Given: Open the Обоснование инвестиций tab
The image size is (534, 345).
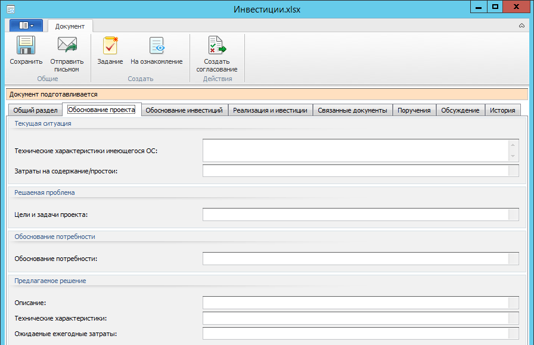Looking at the screenshot, I should (x=184, y=110).
